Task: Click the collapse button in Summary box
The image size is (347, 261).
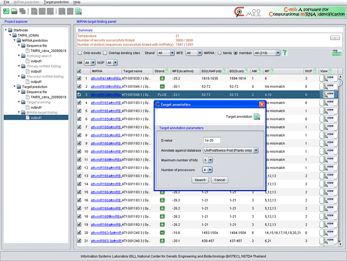Action: coord(335,38)
